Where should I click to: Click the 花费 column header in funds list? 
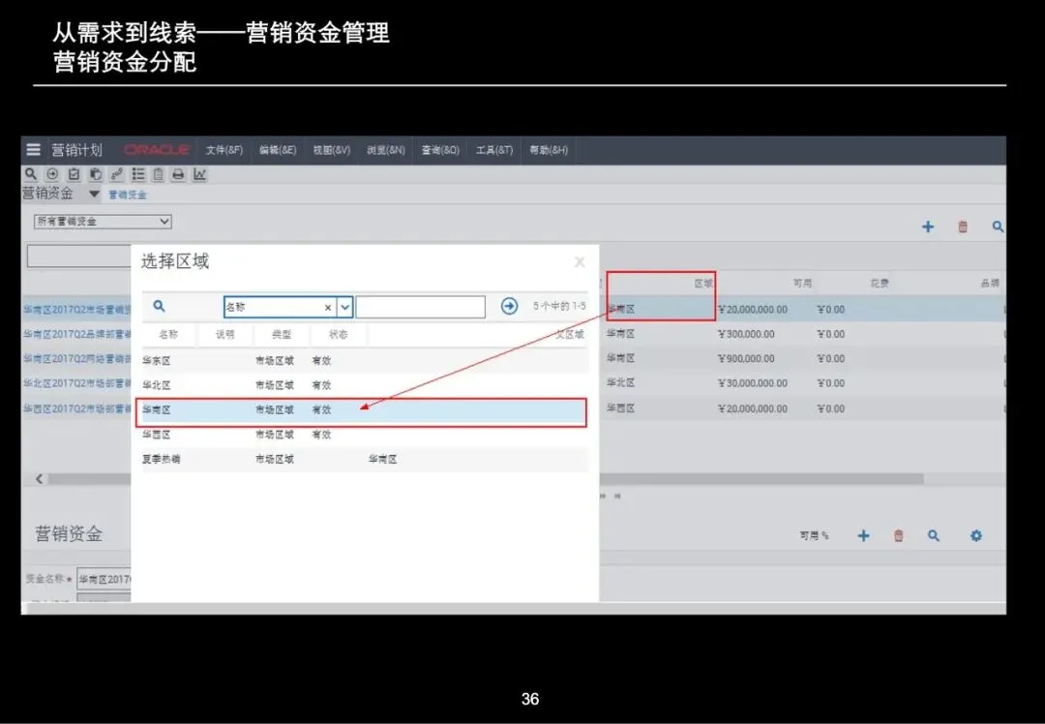click(x=879, y=284)
